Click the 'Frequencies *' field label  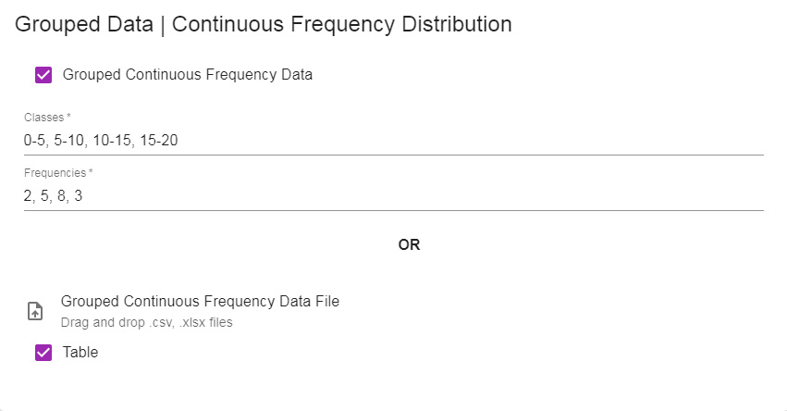58,173
